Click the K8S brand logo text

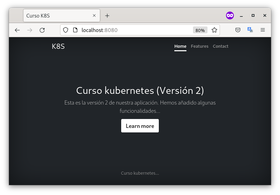(x=58, y=46)
